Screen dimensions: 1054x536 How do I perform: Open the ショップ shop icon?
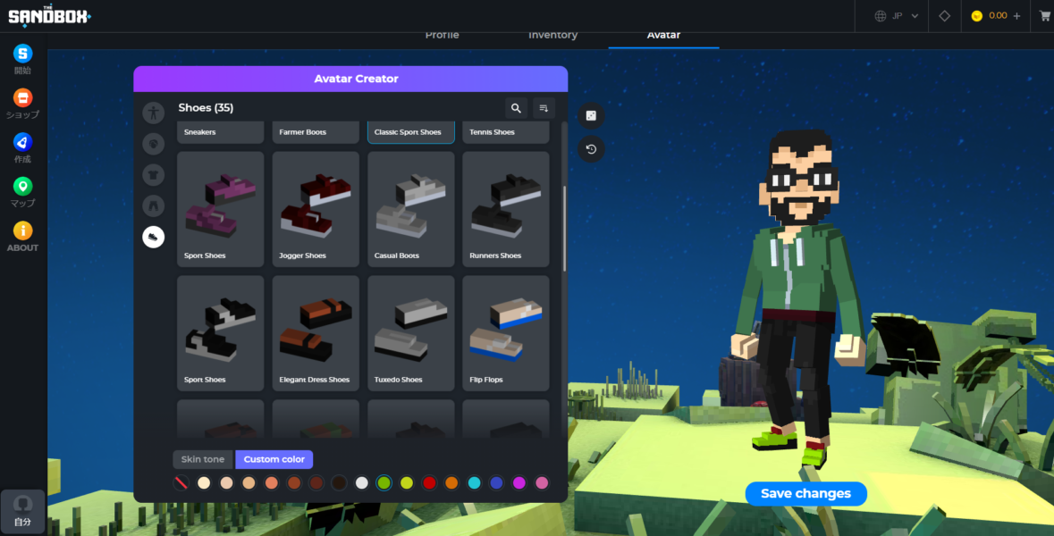[23, 97]
